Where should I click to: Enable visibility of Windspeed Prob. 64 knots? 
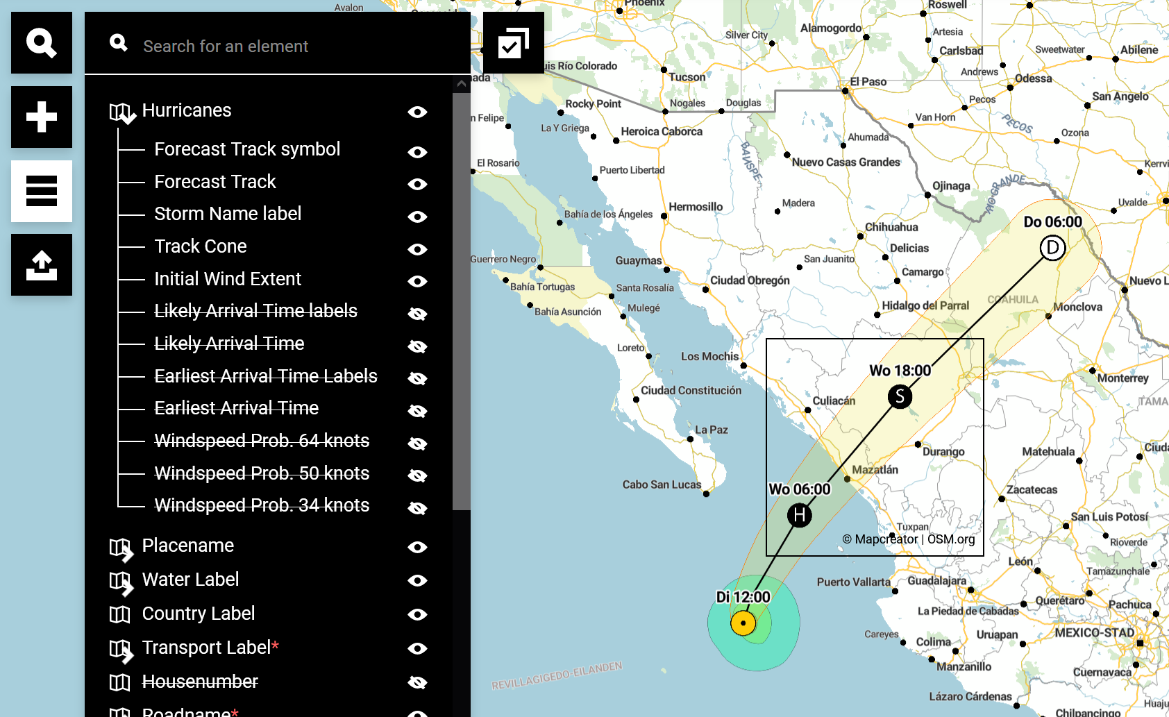click(417, 443)
